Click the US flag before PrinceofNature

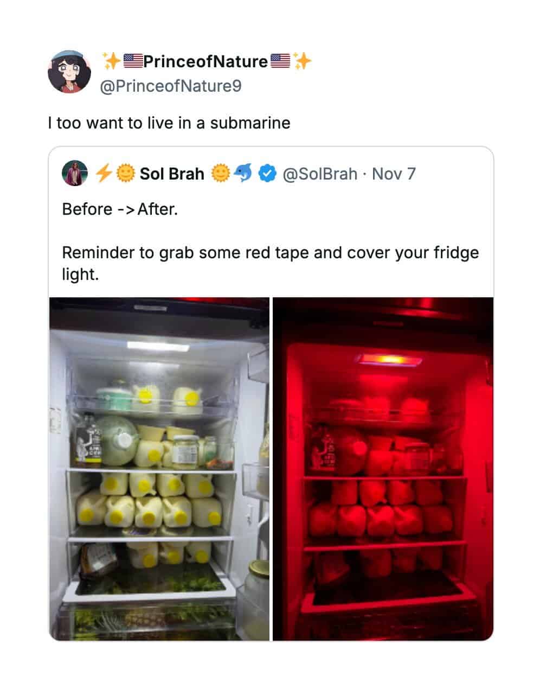coord(133,61)
